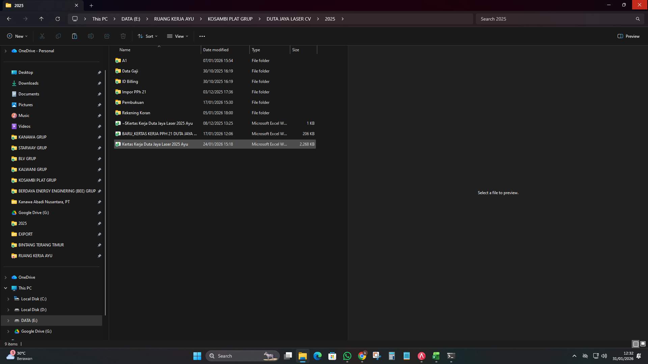Click the Paste icon in the toolbar
The width and height of the screenshot is (648, 364).
(74, 36)
